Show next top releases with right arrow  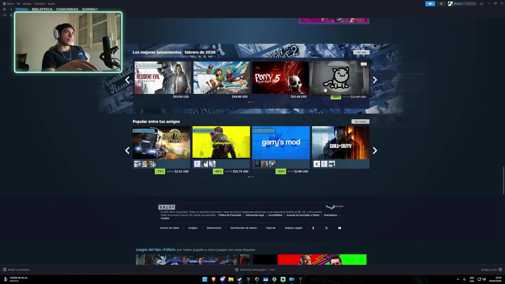(x=375, y=80)
